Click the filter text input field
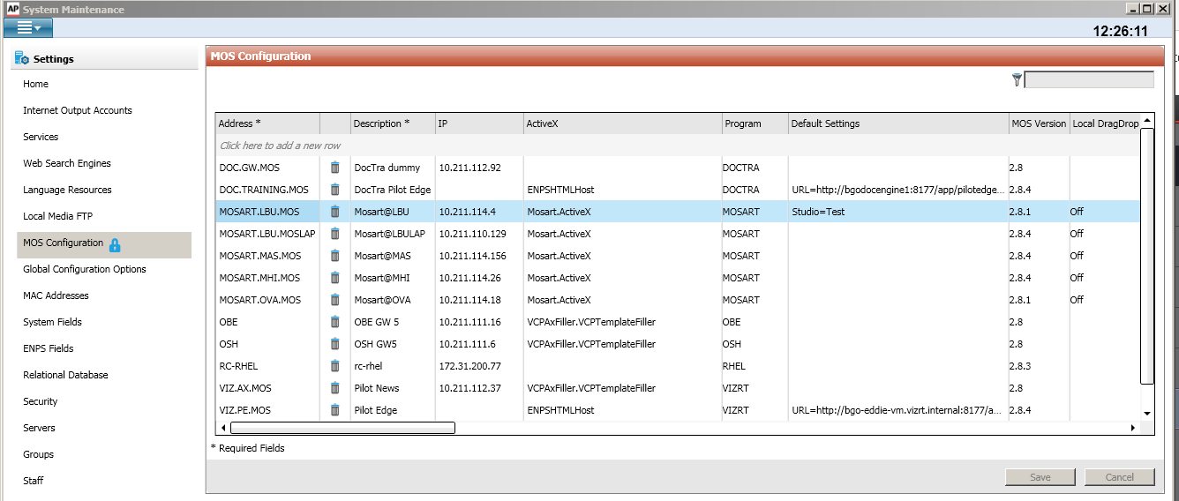1179x501 pixels. point(1089,80)
